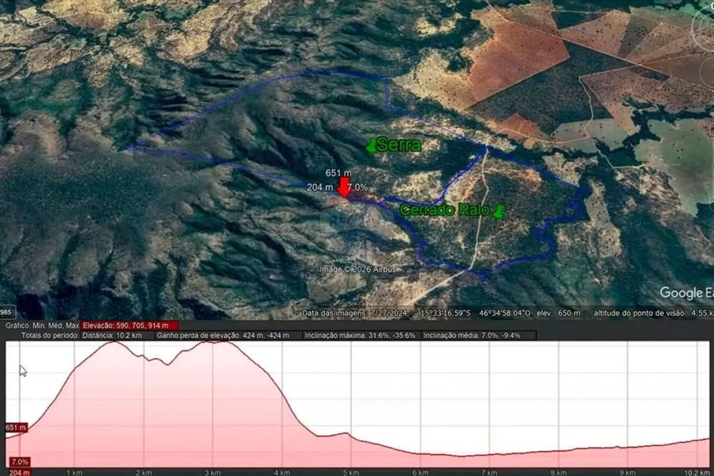Click 'Ganho/perda de elevação: 424 m, -424 m'

click(x=227, y=336)
